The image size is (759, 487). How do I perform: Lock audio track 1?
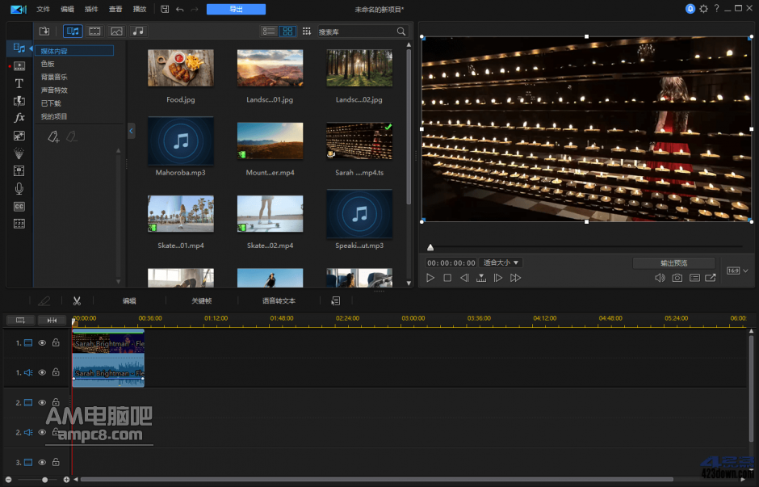point(56,372)
